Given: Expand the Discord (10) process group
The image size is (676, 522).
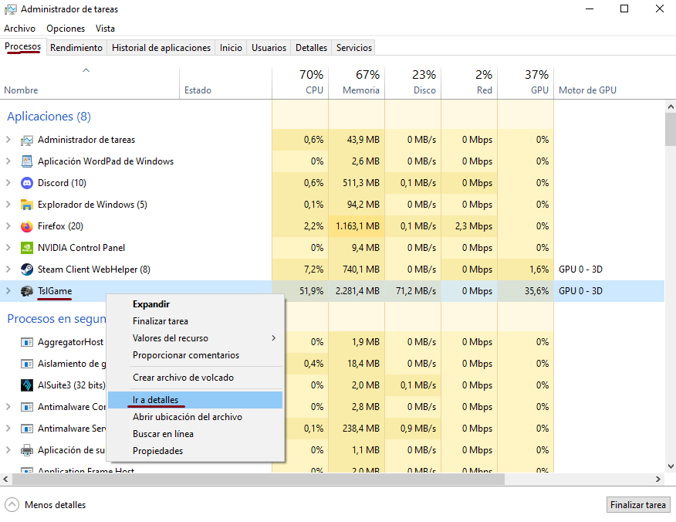Looking at the screenshot, I should coord(8,183).
